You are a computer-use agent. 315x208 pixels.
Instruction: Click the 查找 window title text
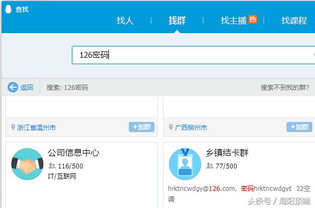click(x=22, y=10)
